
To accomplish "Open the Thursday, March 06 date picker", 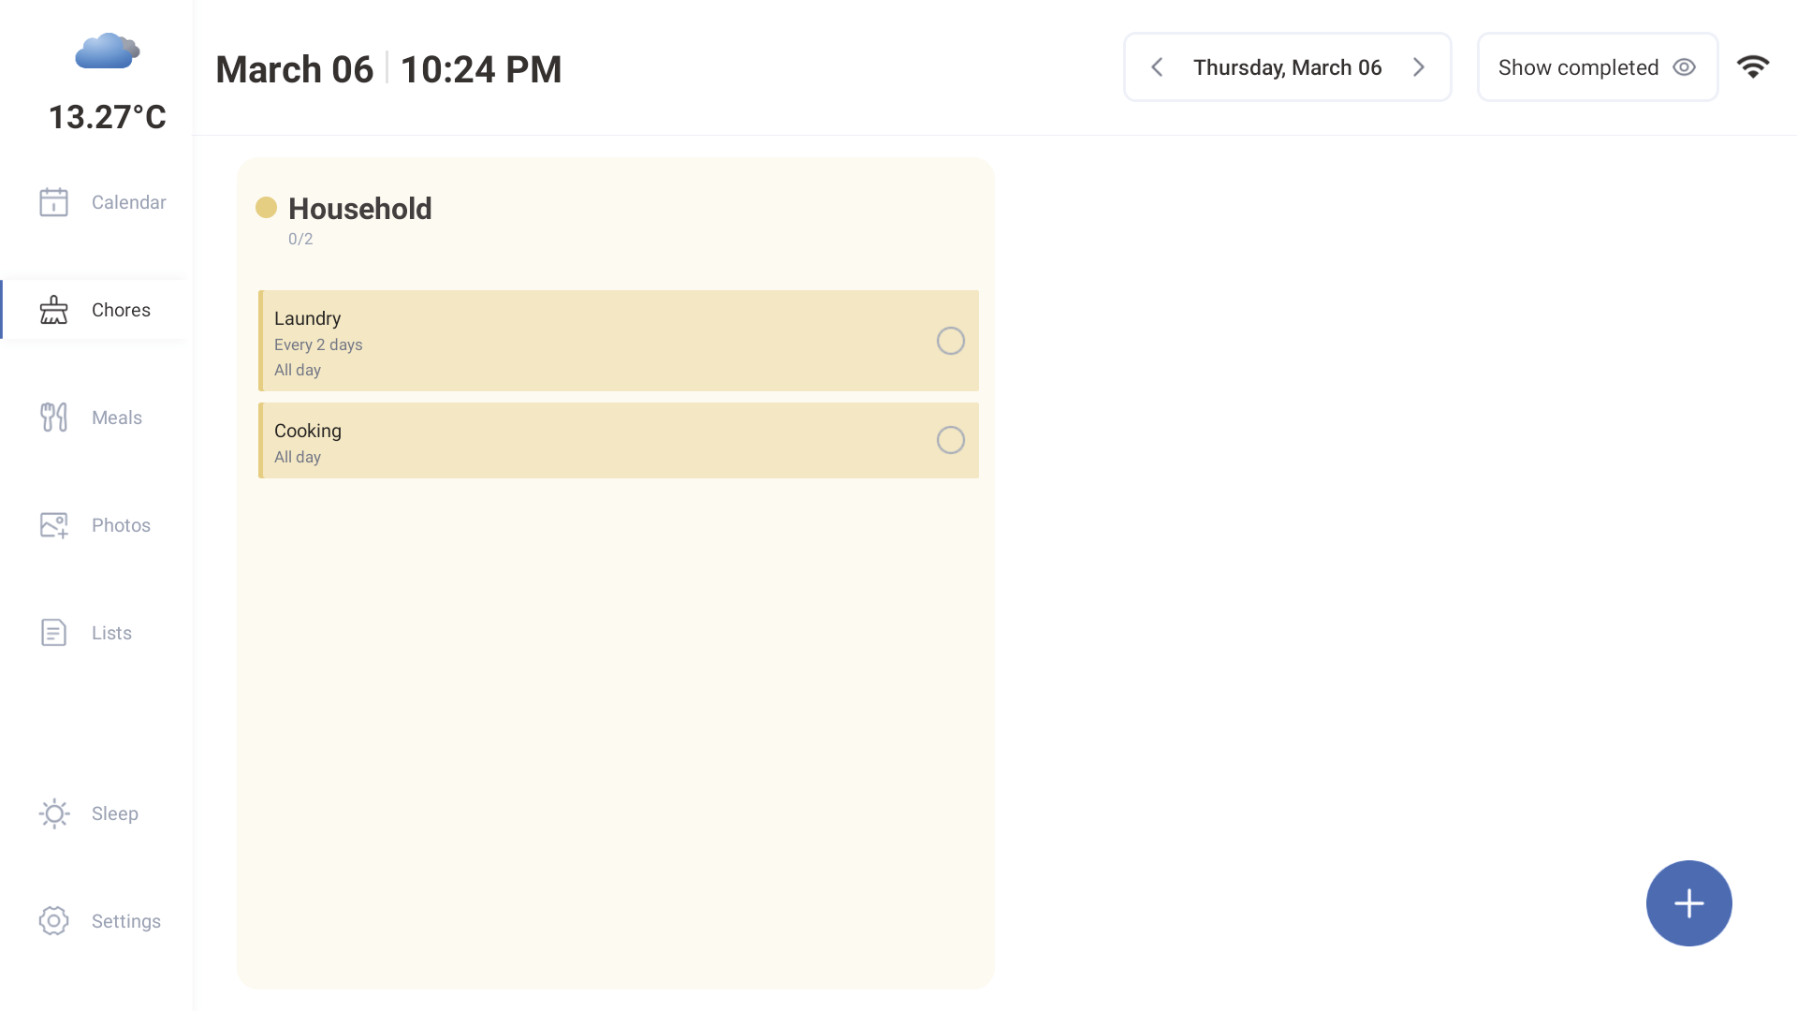I will point(1287,67).
